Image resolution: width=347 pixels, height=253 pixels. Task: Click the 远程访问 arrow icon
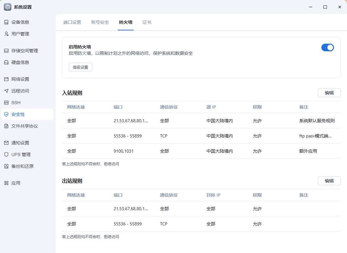(x=6, y=91)
